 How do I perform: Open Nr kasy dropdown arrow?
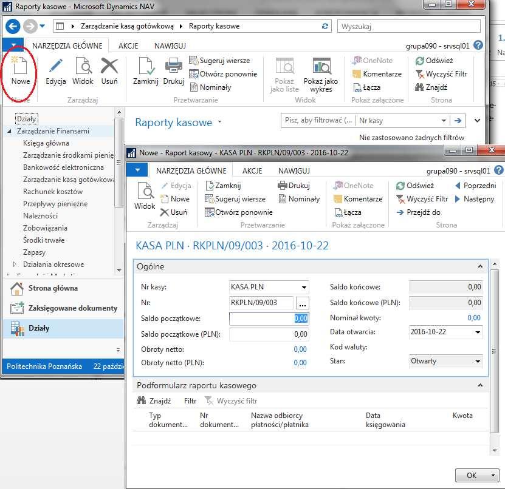[x=304, y=287]
